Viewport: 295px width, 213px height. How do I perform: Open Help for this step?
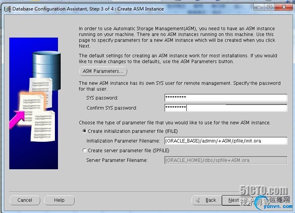point(59,200)
